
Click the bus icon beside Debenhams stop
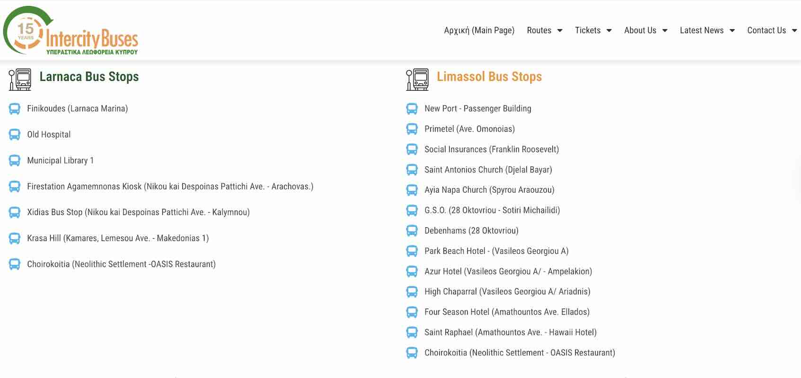(412, 231)
